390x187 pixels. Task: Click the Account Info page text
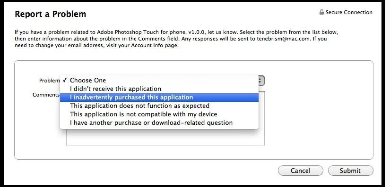(x=155, y=46)
